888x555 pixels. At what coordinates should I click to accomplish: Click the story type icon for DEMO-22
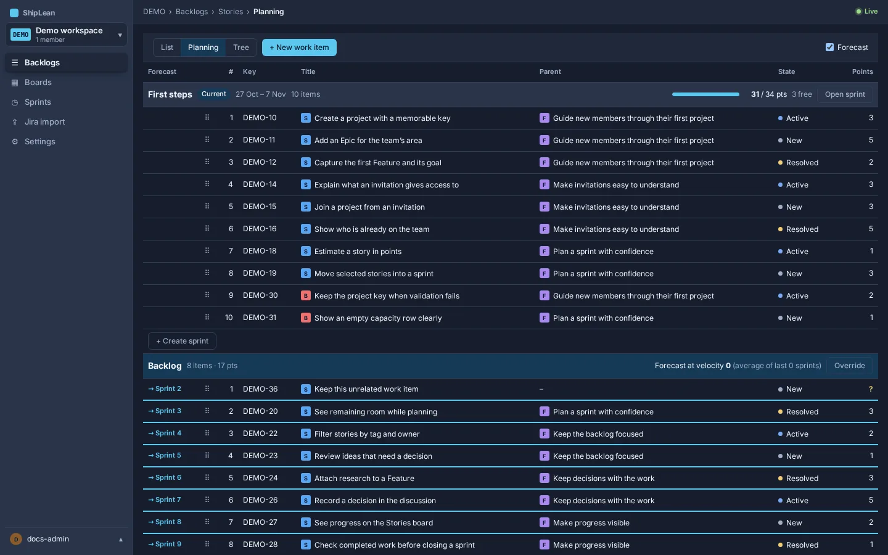(306, 434)
